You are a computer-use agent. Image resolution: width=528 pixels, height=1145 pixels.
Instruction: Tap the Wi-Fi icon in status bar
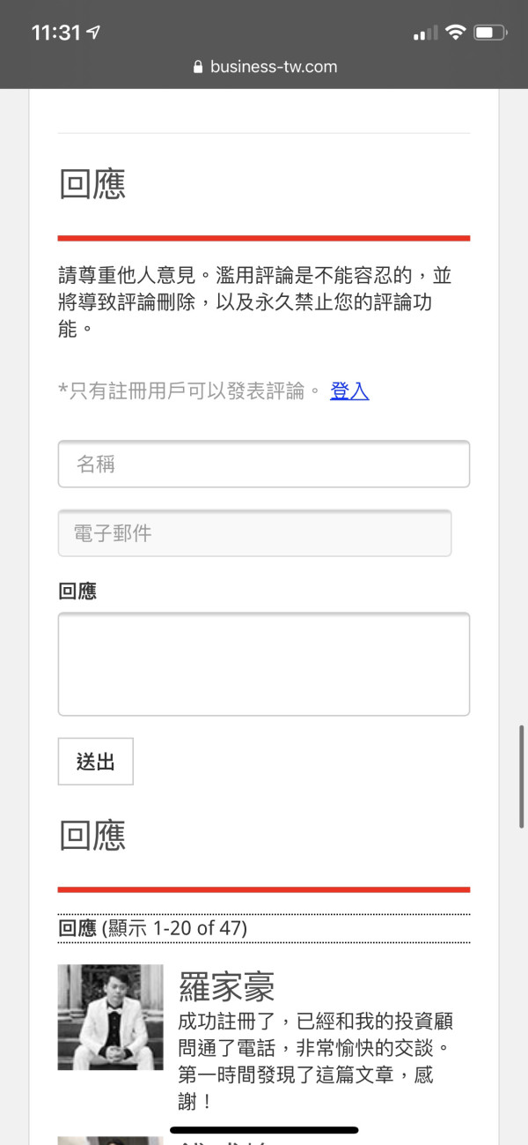(x=455, y=33)
